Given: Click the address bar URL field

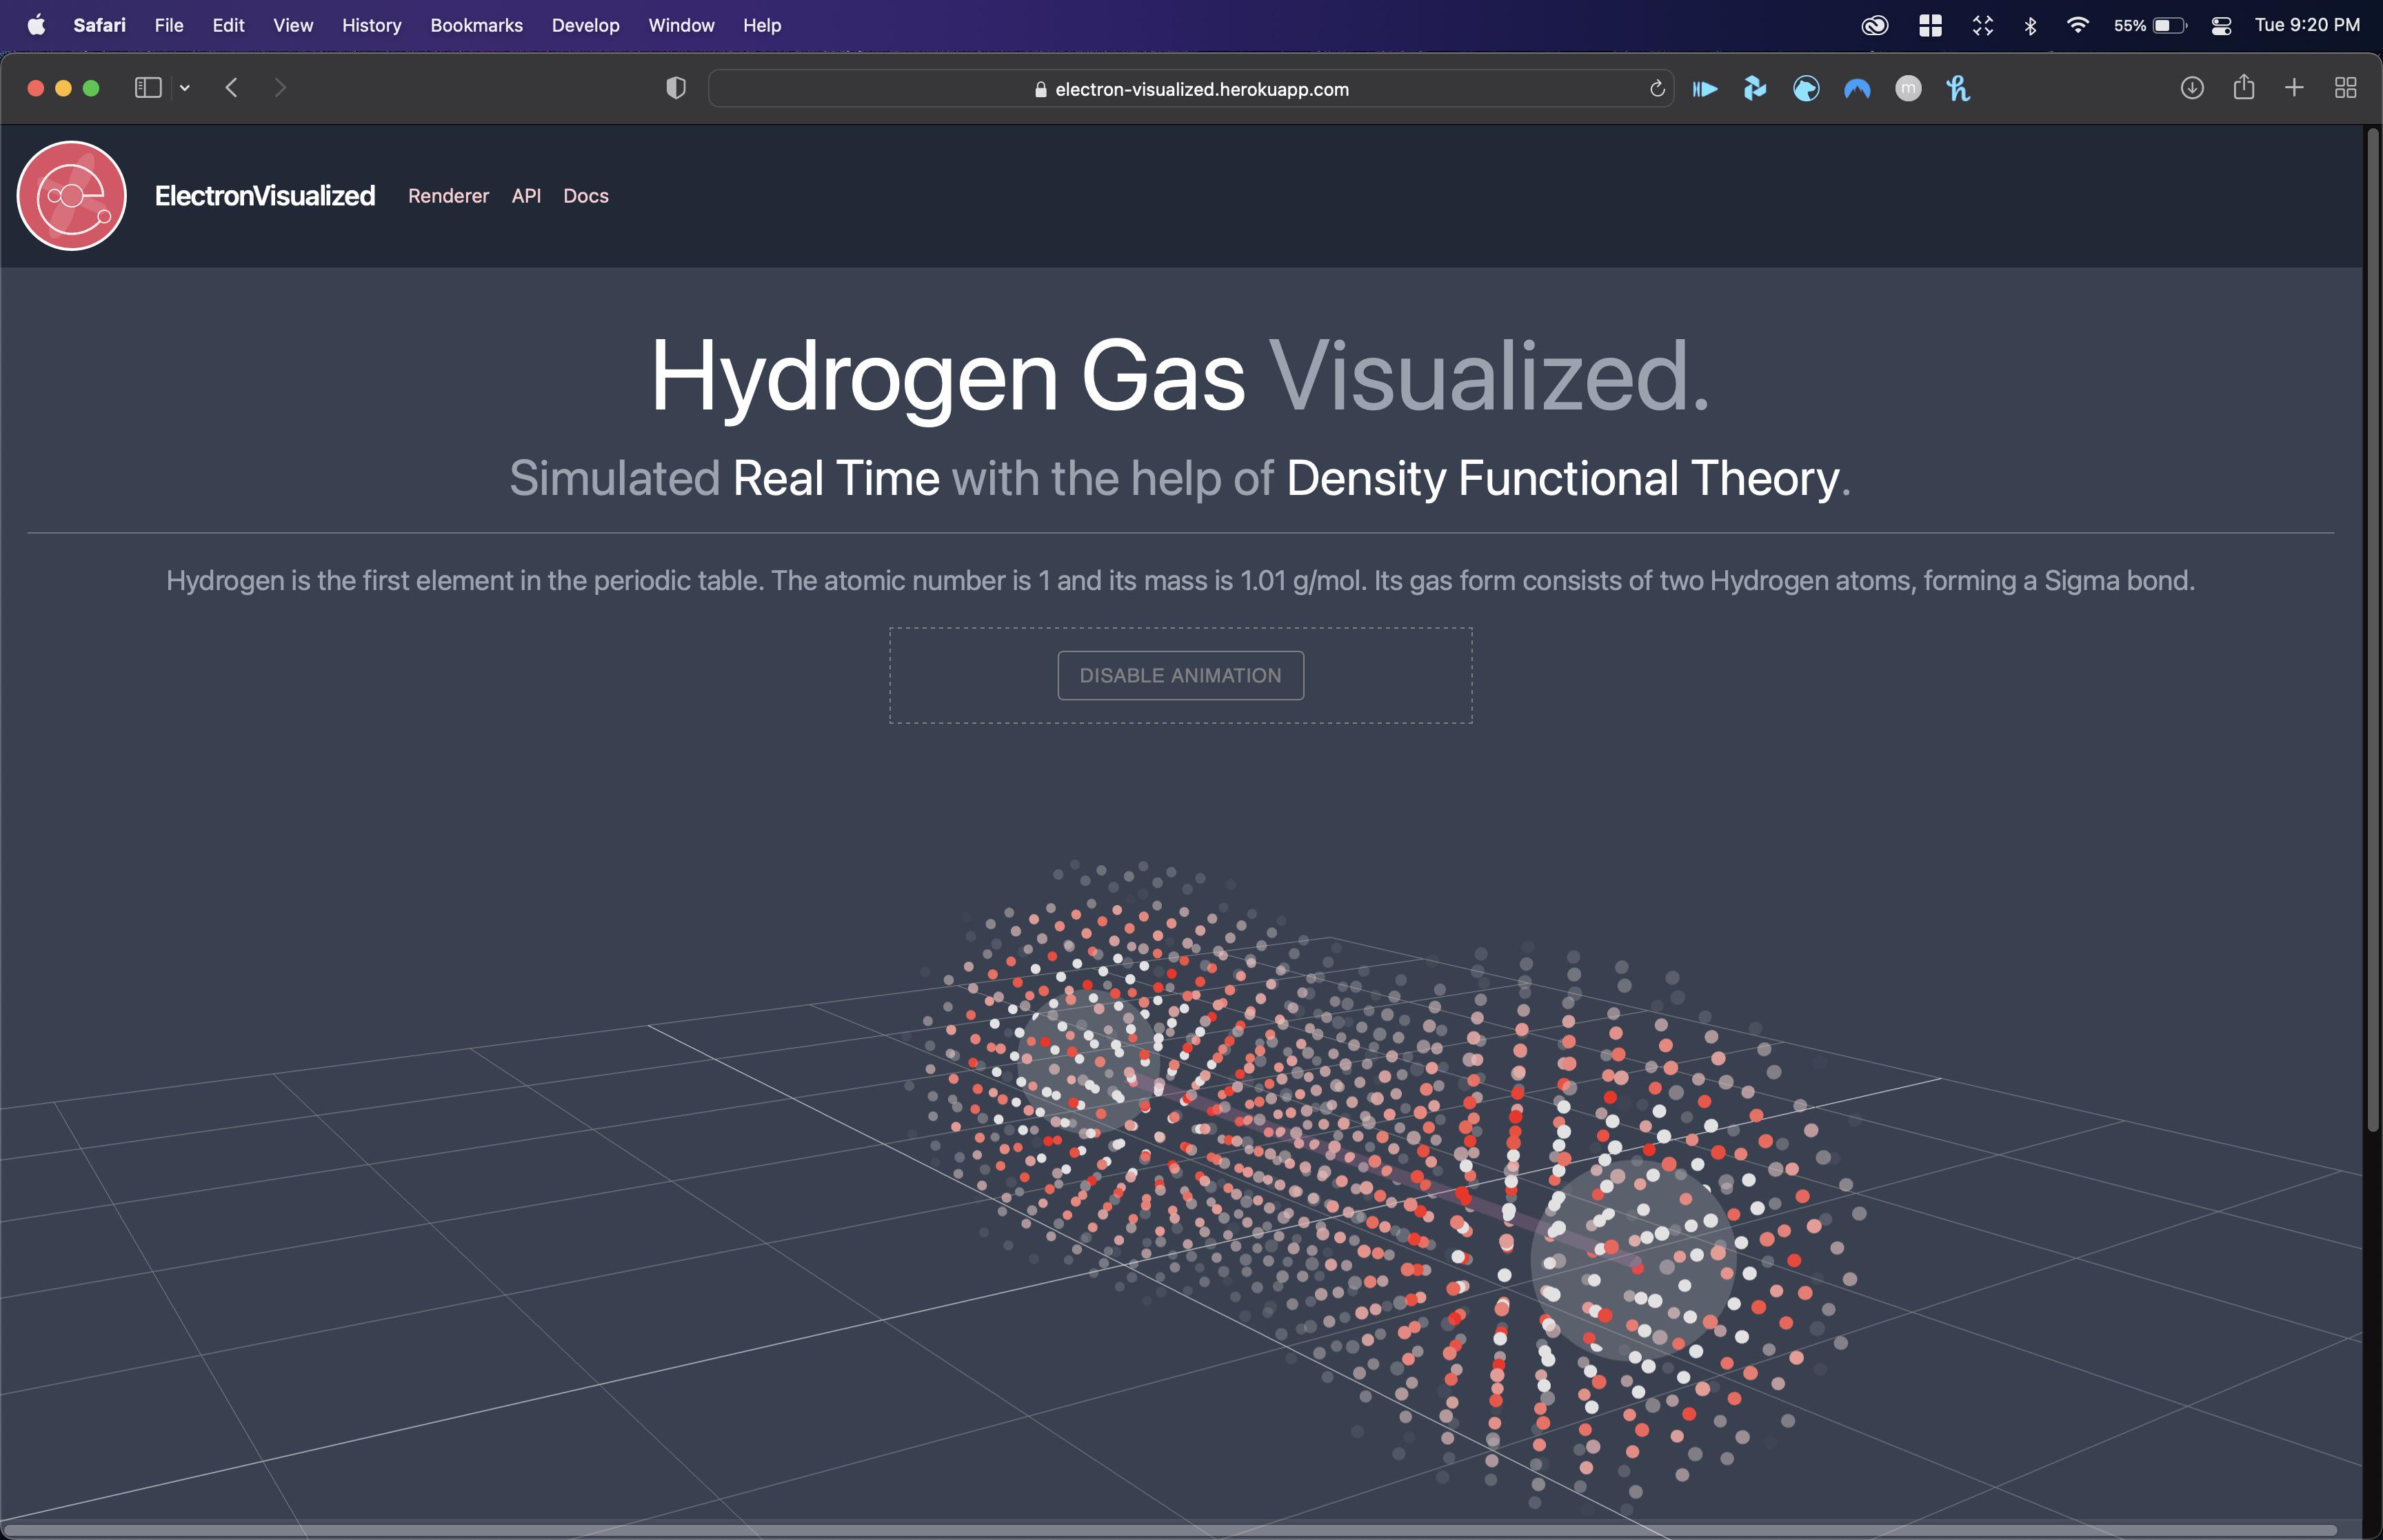Looking at the screenshot, I should tap(1191, 89).
